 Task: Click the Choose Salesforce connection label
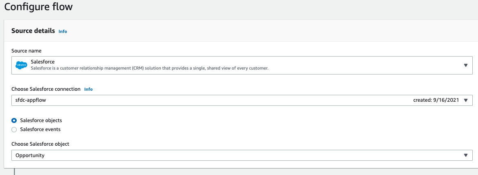[x=46, y=89]
